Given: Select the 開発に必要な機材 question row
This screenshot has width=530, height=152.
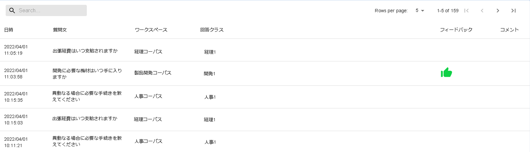Looking at the screenshot, I should tap(87, 74).
